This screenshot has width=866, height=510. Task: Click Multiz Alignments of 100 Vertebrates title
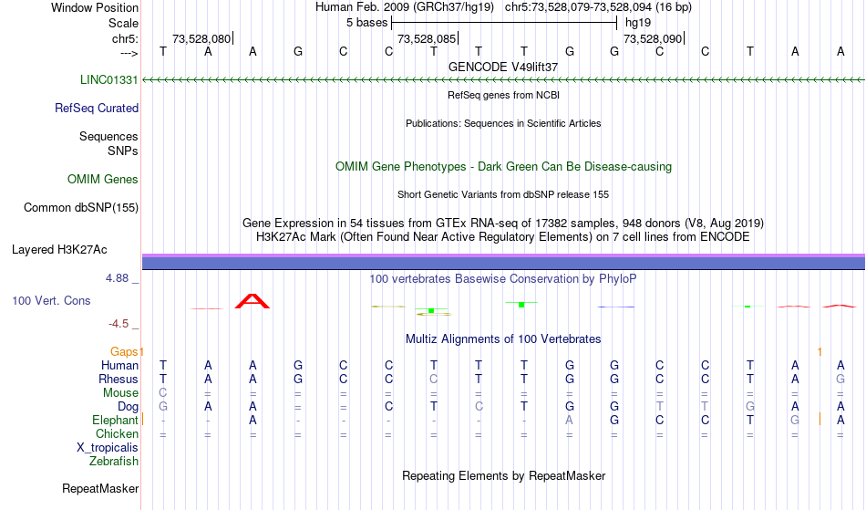coord(503,338)
